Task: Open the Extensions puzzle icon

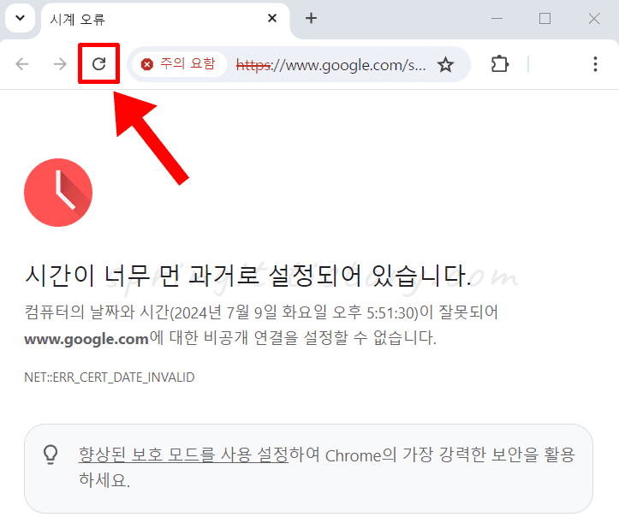Action: pyautogui.click(x=500, y=64)
